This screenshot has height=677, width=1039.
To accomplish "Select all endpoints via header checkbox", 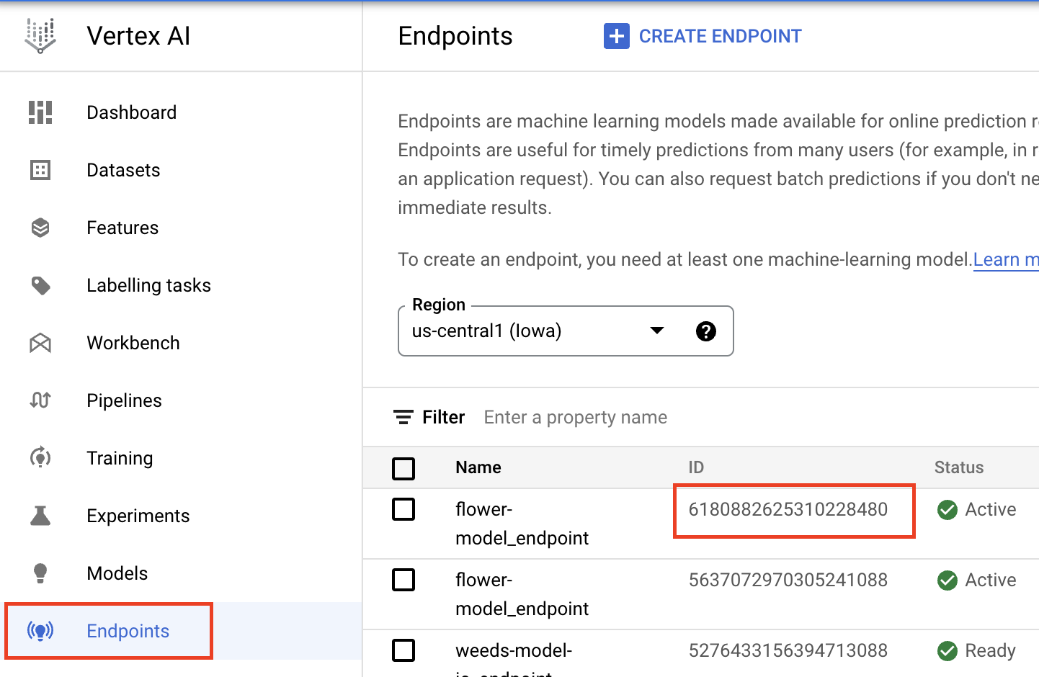I will [x=404, y=467].
